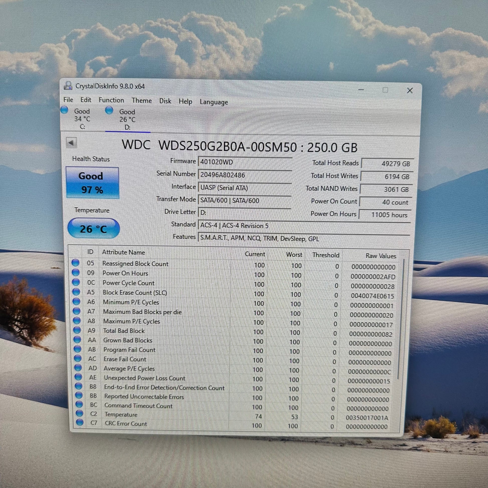488x488 pixels.
Task: Open the Help menu
Action: [185, 102]
